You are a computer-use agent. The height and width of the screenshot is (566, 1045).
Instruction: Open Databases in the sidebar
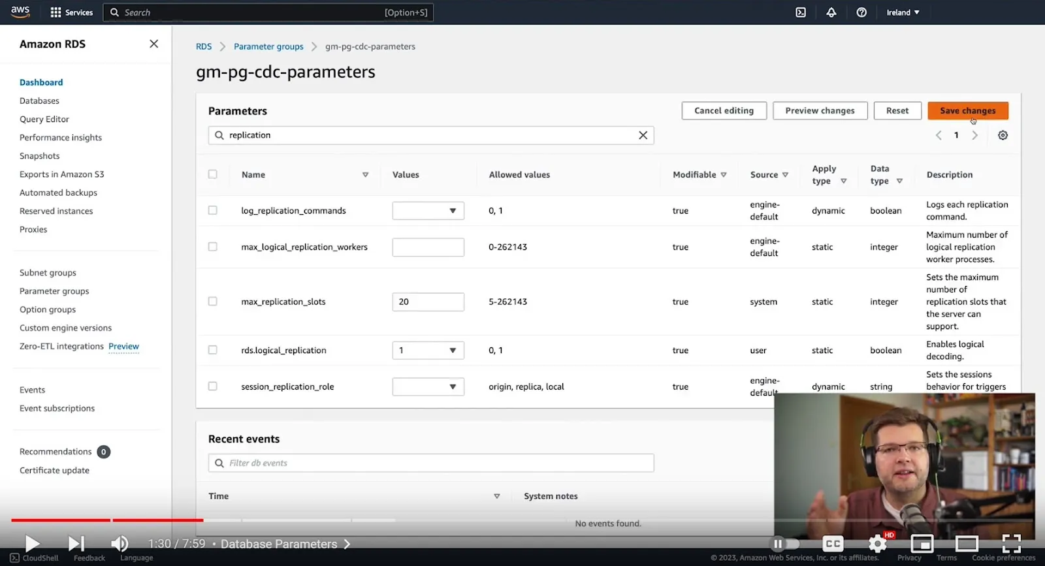(x=39, y=101)
